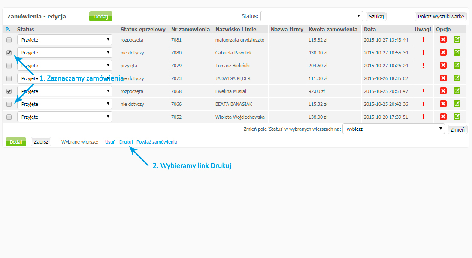
Task: Open remarks exclamation mark for order 7066
Action: click(x=423, y=104)
